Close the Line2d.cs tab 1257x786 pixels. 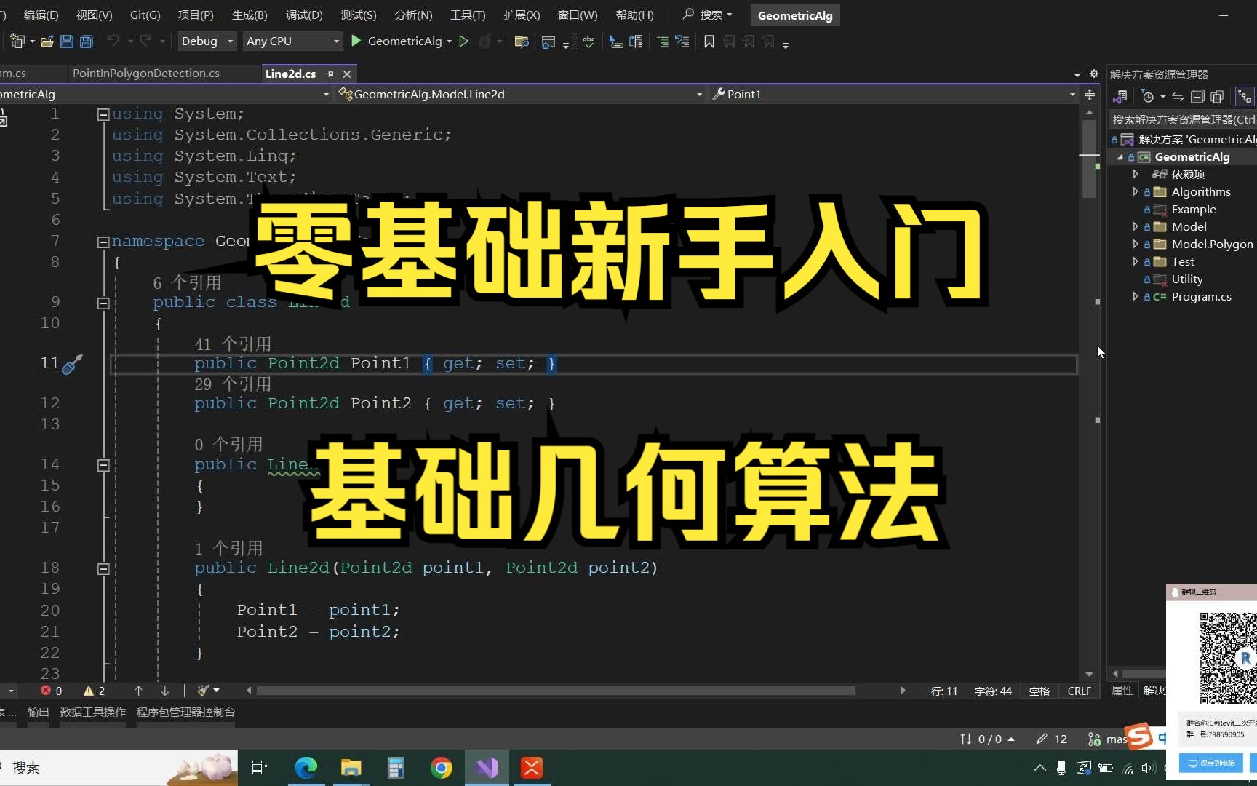(347, 74)
